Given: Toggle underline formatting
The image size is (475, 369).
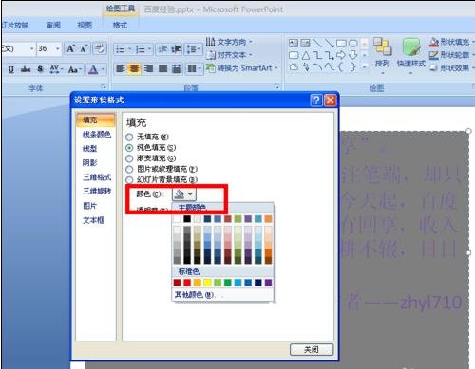Looking at the screenshot, I should (11, 69).
